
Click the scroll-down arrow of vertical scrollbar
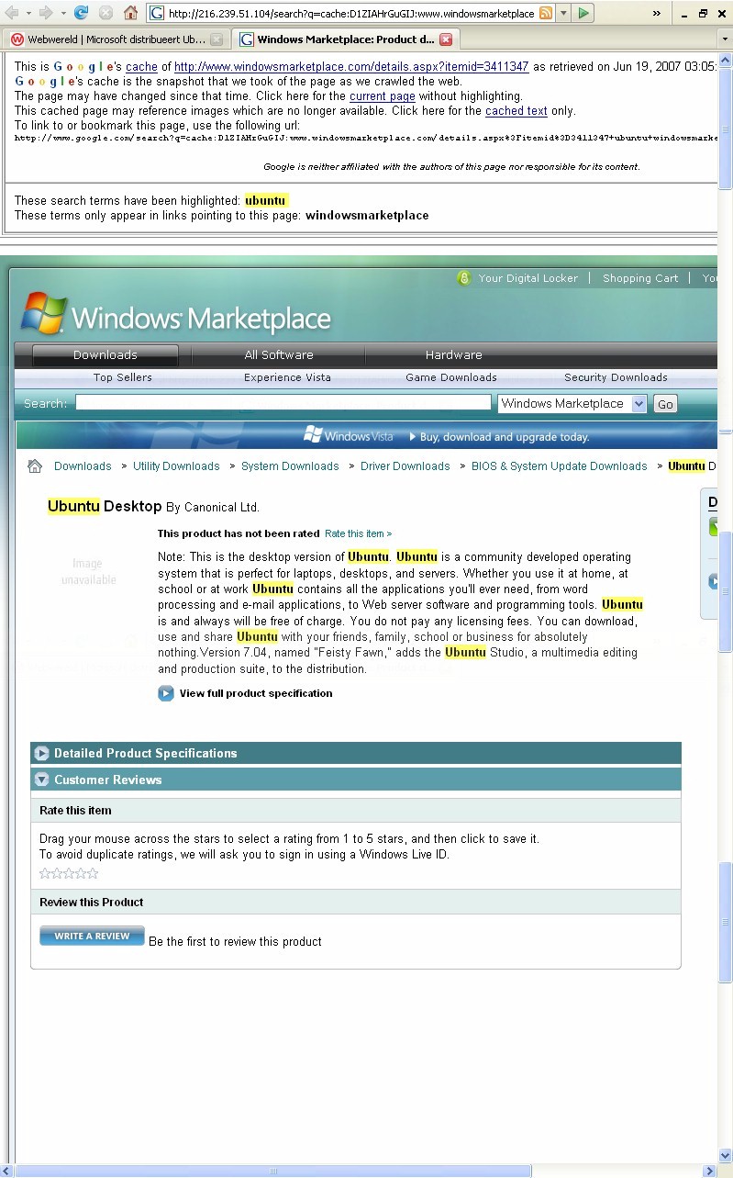coord(726,1156)
